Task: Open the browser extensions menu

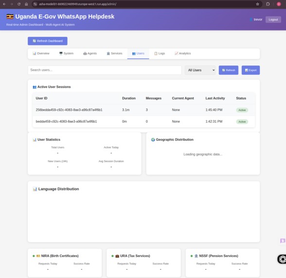Action: point(268,4)
